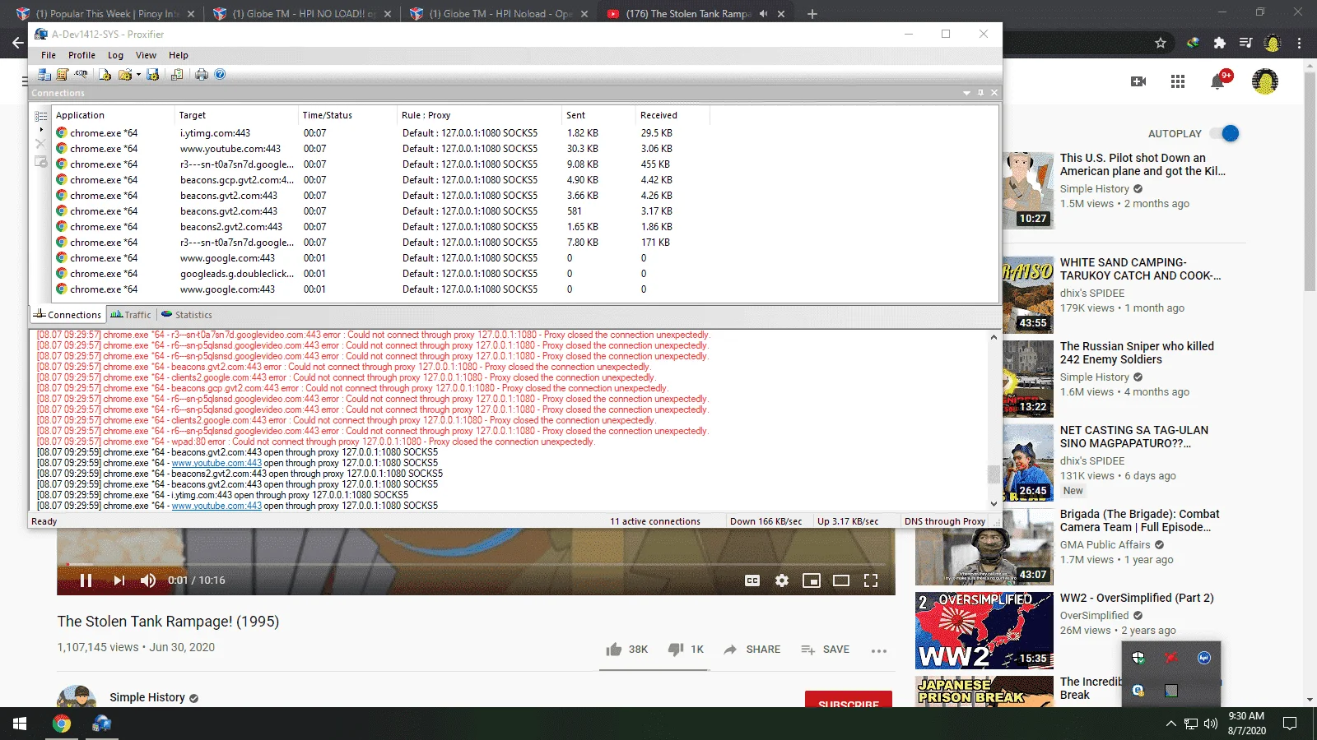Screen dimensions: 1317x740
Task: Open the Connections panel options dropdown arrow
Action: pyautogui.click(x=966, y=93)
